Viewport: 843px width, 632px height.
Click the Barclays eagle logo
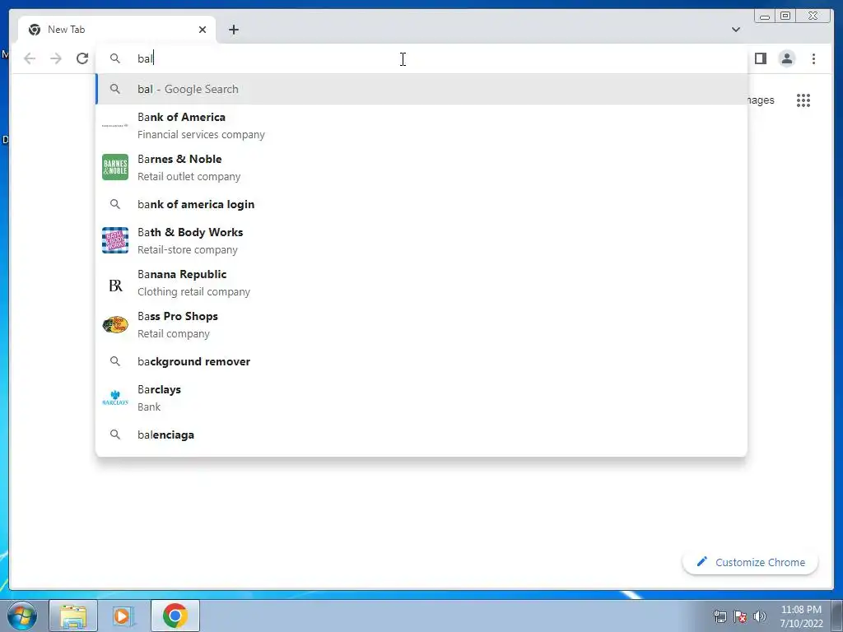point(115,397)
